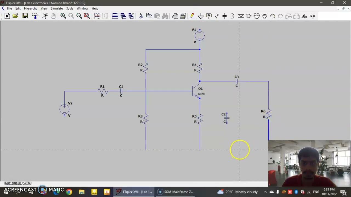Click the C2 capacitor symbol
This screenshot has width=351, height=197.
[227, 118]
